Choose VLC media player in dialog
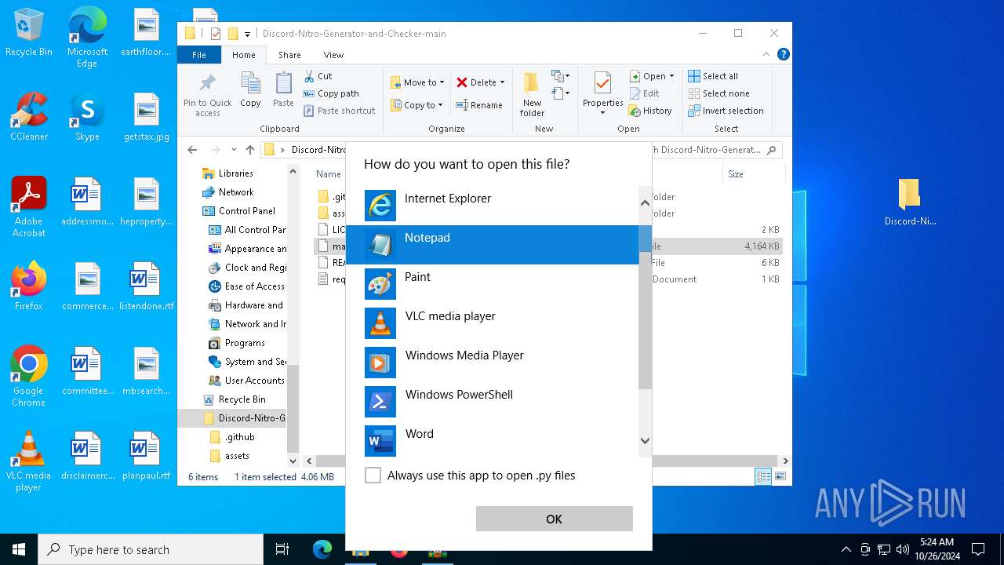 (x=492, y=323)
